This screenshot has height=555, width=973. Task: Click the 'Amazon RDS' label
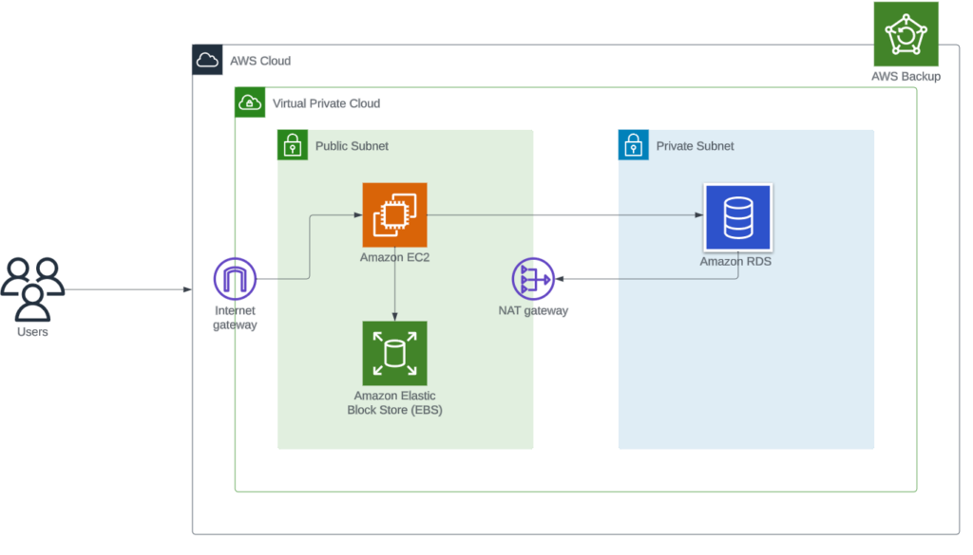coord(735,262)
